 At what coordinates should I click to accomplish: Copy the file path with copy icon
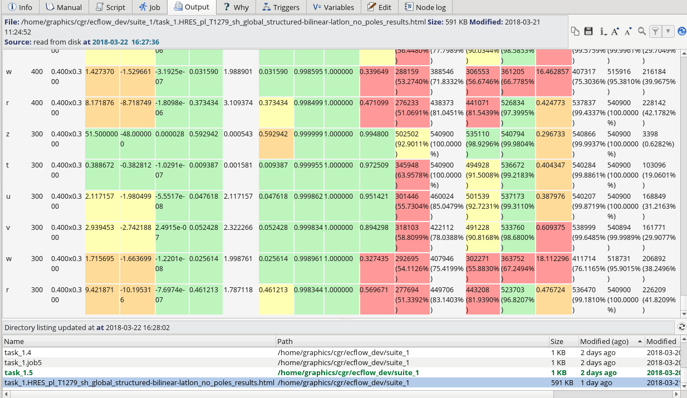click(x=575, y=32)
